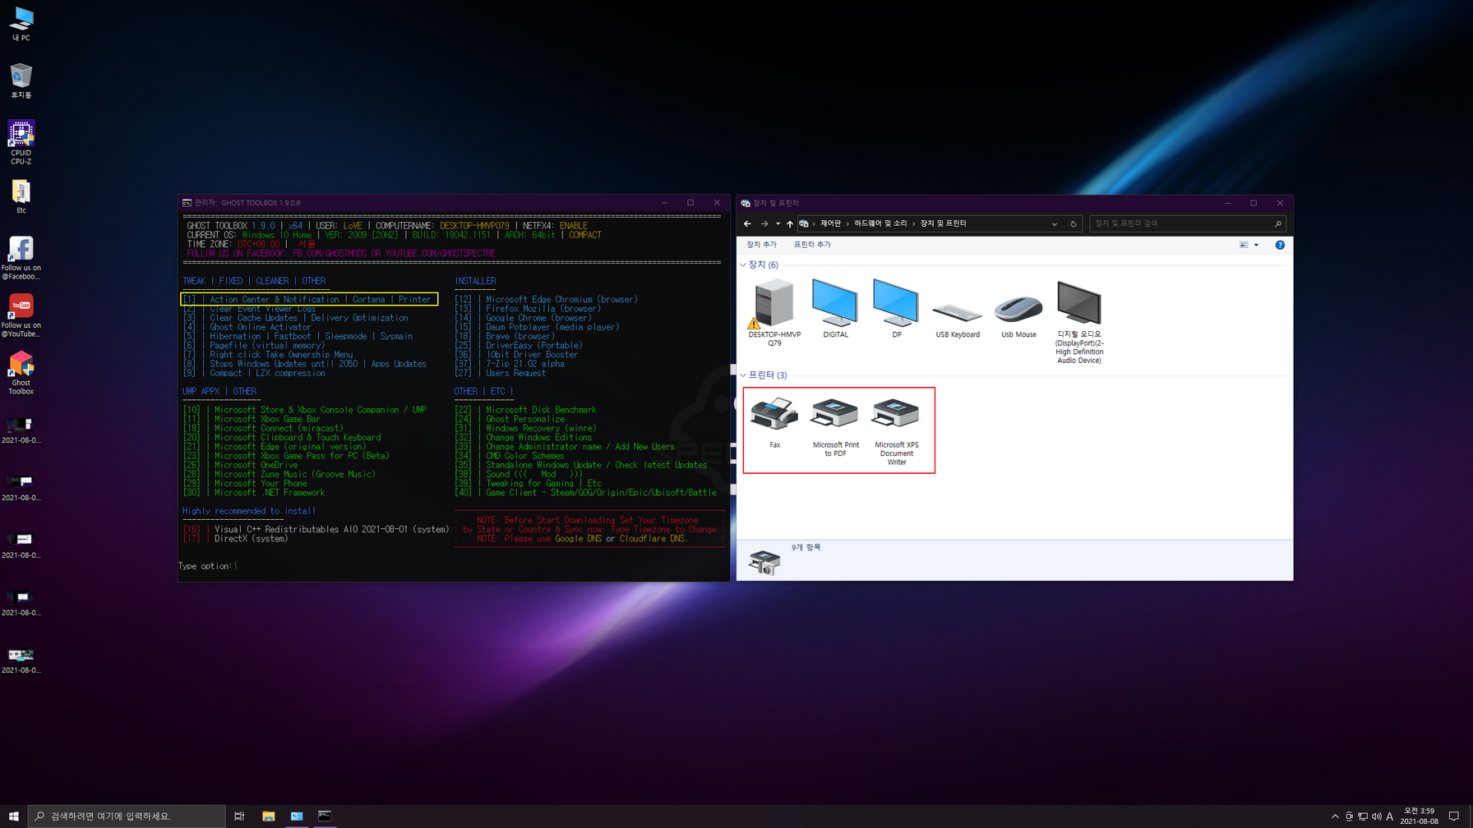Open the Follow us on YouTube shortcut
The width and height of the screenshot is (1473, 828).
[x=21, y=315]
